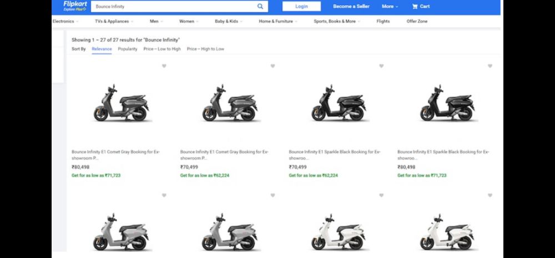The width and height of the screenshot is (555, 258).
Task: Toggle wishlist heart on ₹70,499 Sparkle Black scooter
Action: [381, 66]
